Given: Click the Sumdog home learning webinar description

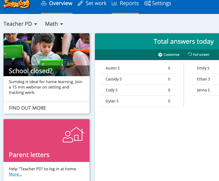Looking at the screenshot, I should click(45, 87).
